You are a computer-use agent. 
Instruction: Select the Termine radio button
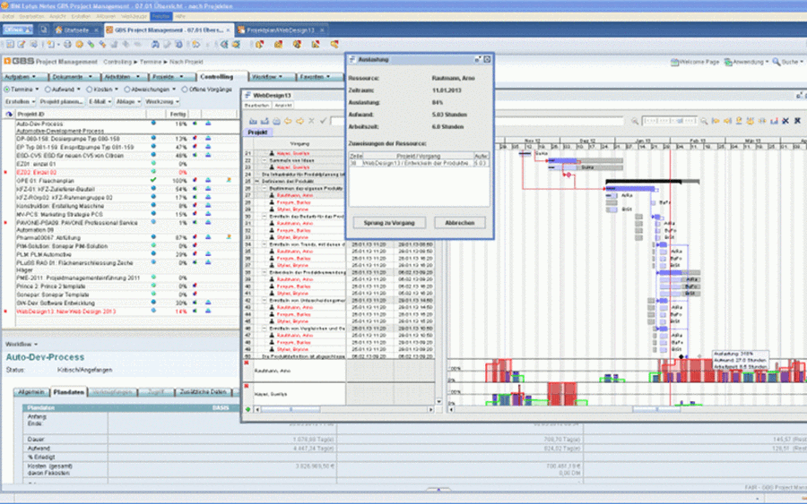[x=6, y=90]
